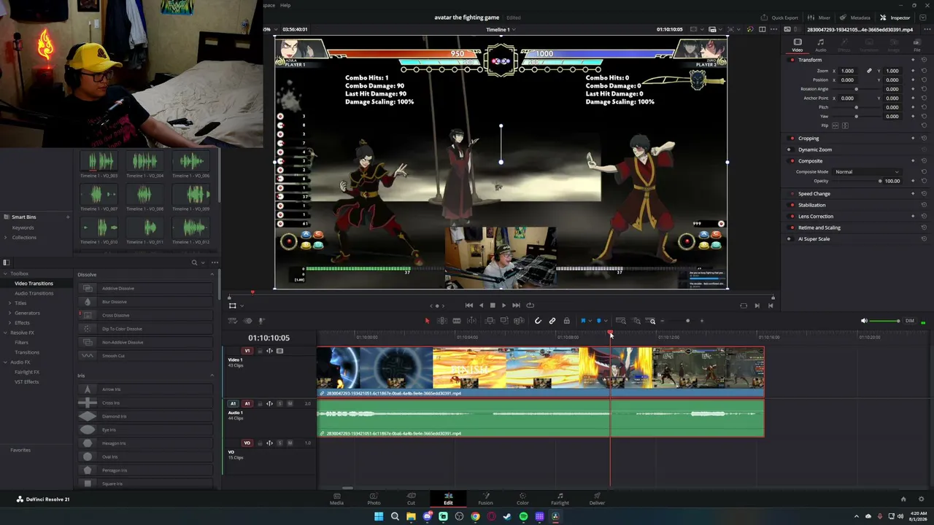Toggle the Composite section switch
Screen dimensions: 934x525
792,161
